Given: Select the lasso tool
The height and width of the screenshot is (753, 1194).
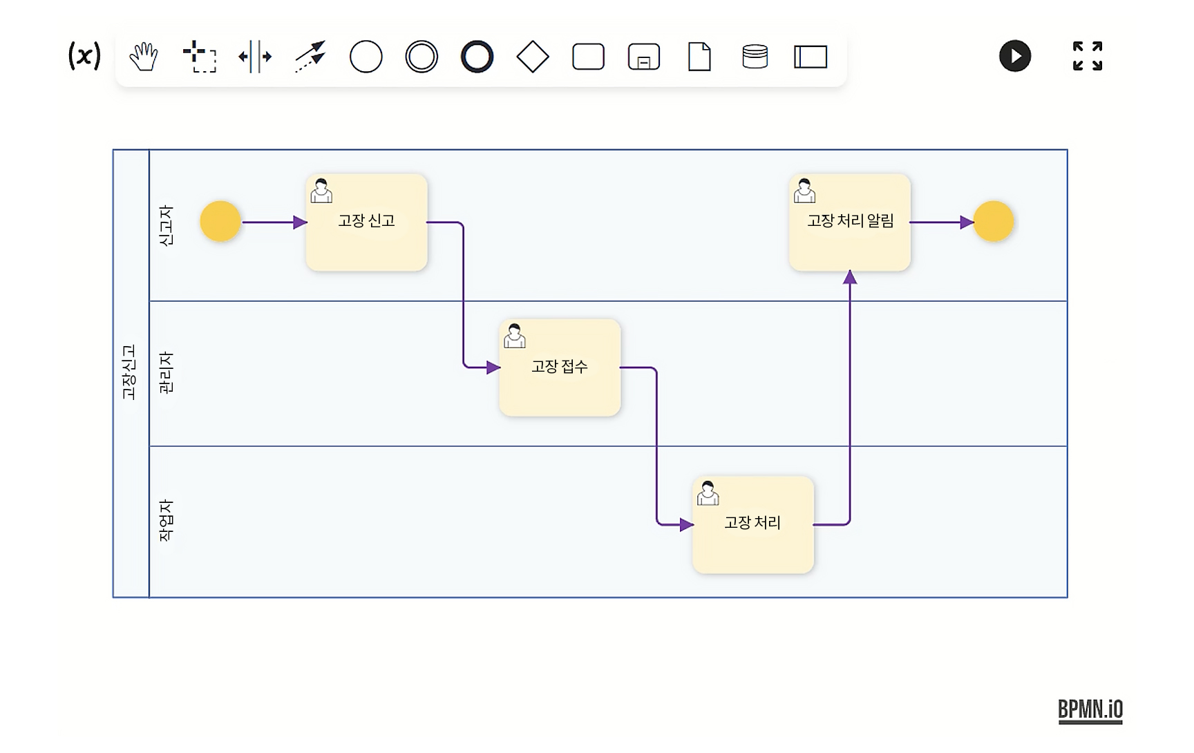Looking at the screenshot, I should tap(199, 57).
